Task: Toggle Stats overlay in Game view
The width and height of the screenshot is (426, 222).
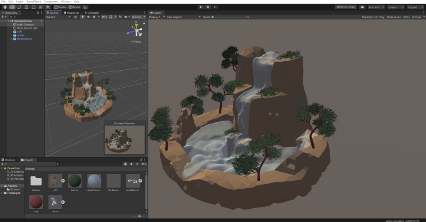Action: tap(406, 17)
